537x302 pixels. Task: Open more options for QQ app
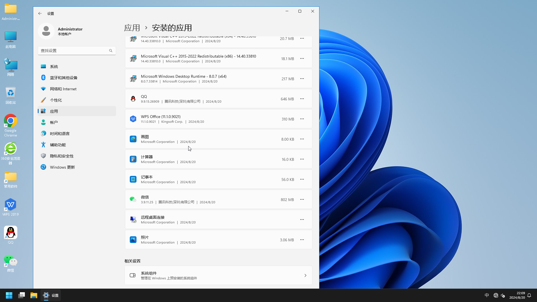(302, 99)
